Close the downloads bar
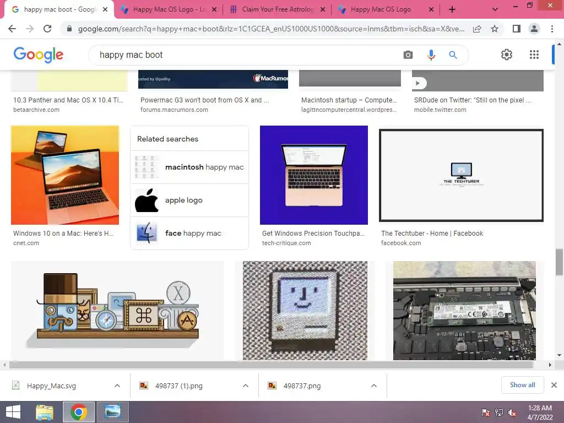Image resolution: width=564 pixels, height=423 pixels. pos(554,385)
